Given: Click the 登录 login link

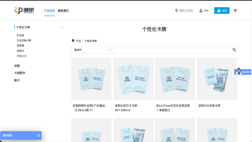Looking at the screenshot, I should coord(206,11).
